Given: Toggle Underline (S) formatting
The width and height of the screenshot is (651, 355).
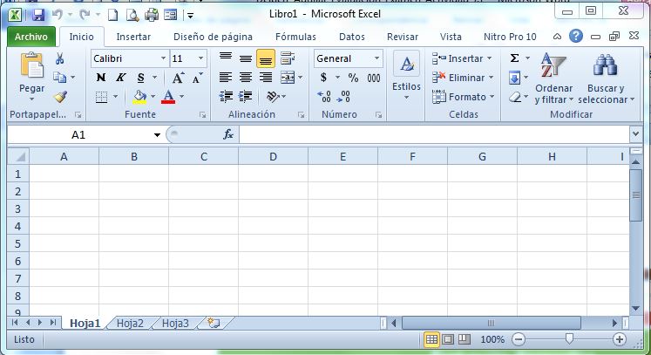Looking at the screenshot, I should (141, 78).
